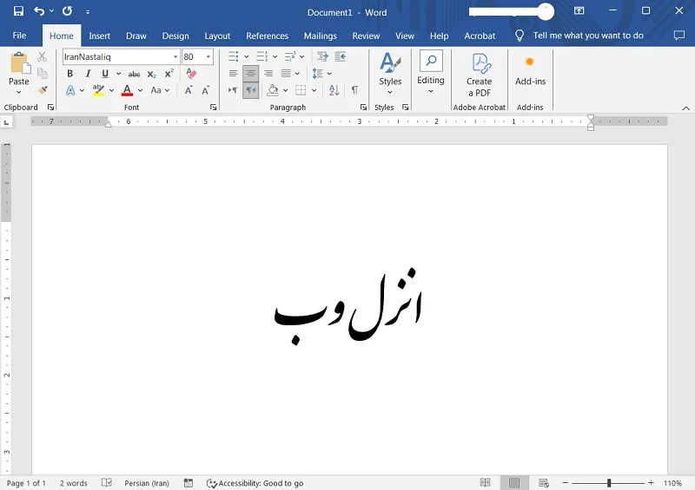
Task: Switch to the Mailings tab
Action: pos(320,36)
